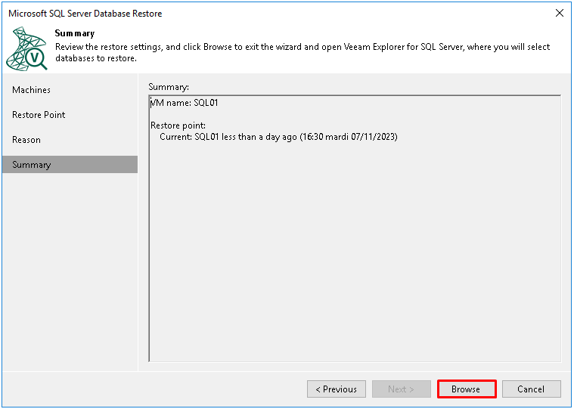The image size is (574, 409).
Task: Click the 'Microsoft SQL Server Database Restore' title
Action: 85,14
